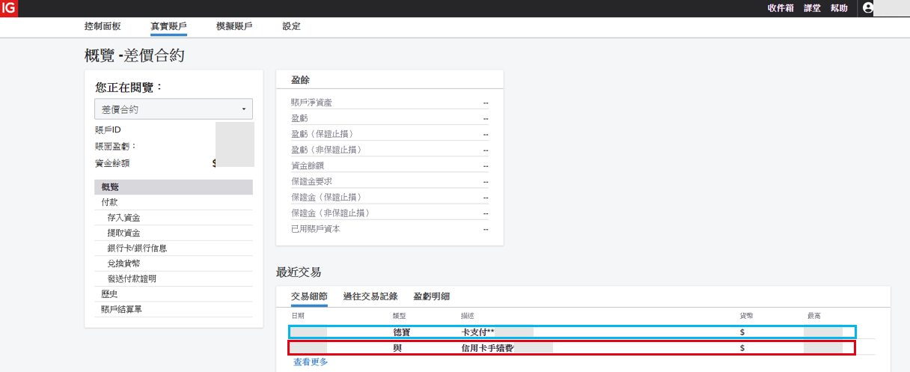
Task: Click the 保證金要求 row label
Action: [x=311, y=181]
